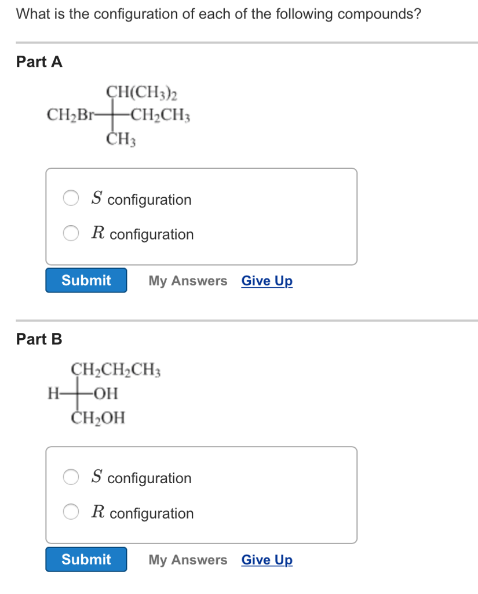Screen dimensions: 478x594
Task: Submit the Part B answer
Action: [86, 559]
